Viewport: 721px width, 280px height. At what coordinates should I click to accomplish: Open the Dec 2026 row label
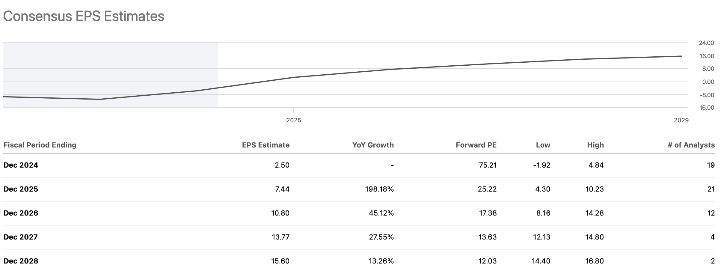coord(21,213)
